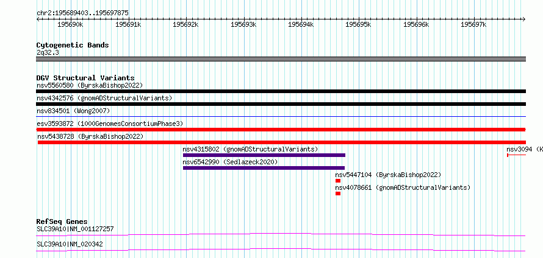
Task: Open SLC39A10|NM_020342 gene label
Action: click(x=70, y=244)
